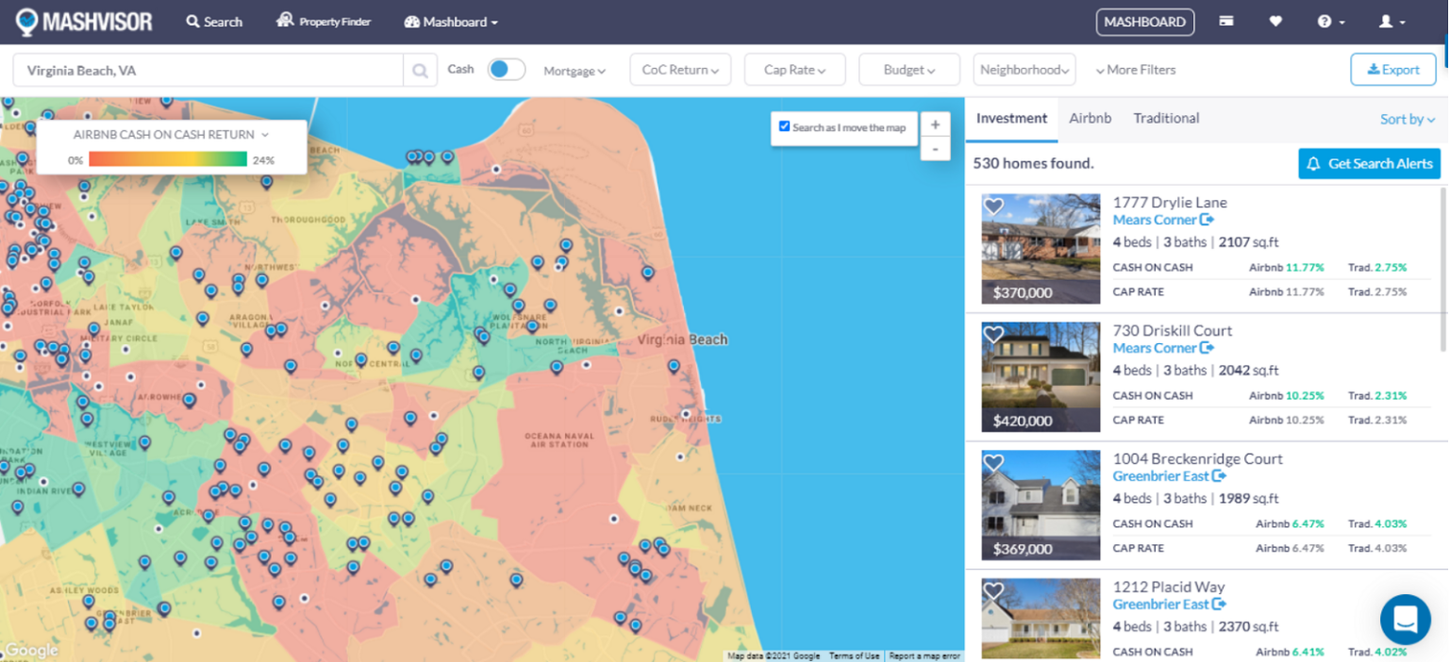
Task: Click the Get Search Alerts button
Action: tap(1369, 164)
